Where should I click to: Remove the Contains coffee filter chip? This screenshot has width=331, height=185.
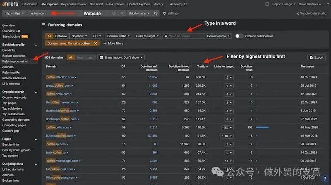(96, 43)
